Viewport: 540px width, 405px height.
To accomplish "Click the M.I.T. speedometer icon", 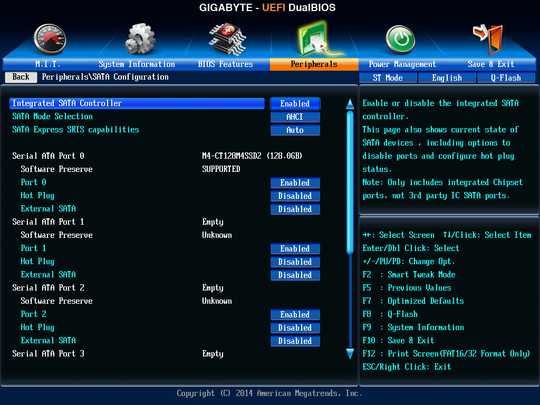I will (x=50, y=39).
